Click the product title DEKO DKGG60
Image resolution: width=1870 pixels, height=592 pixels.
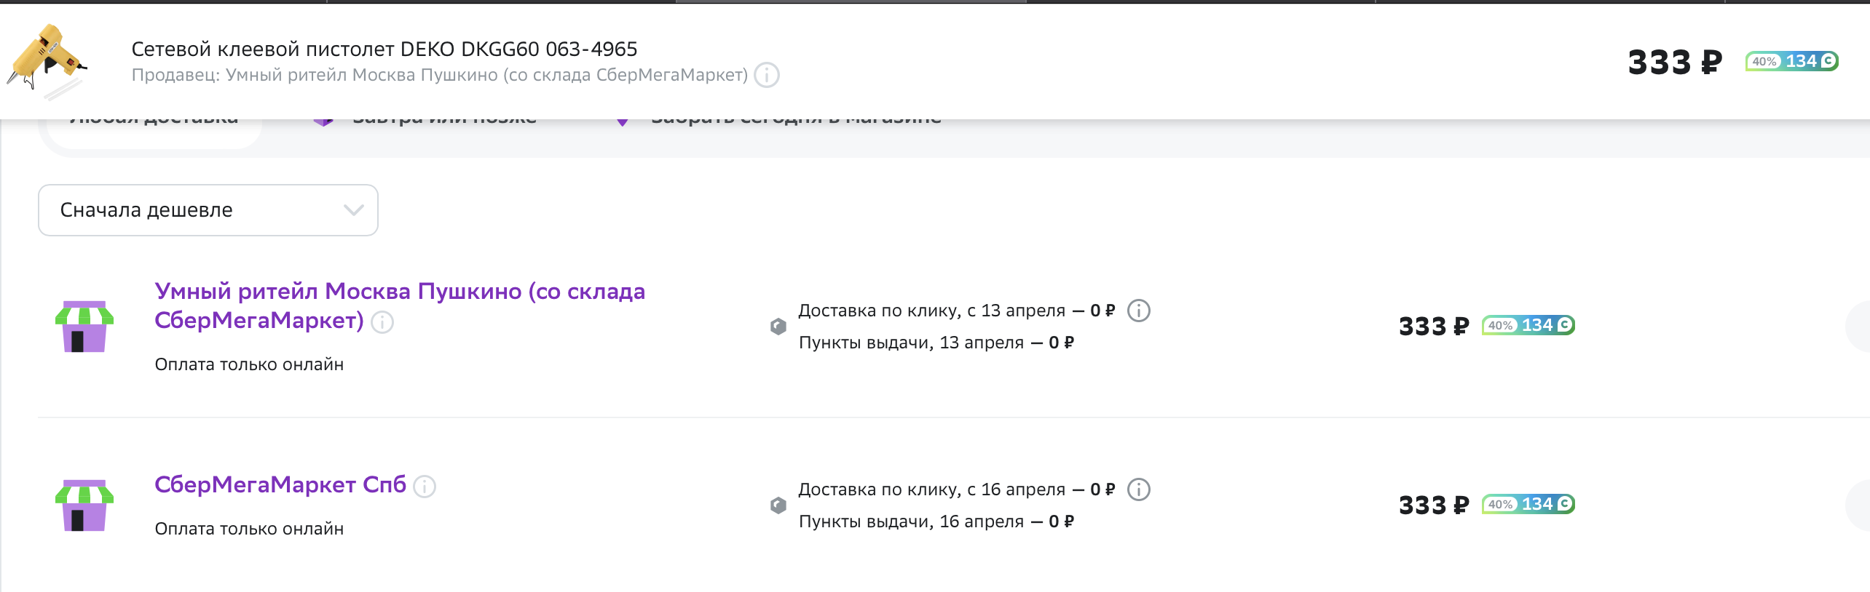tap(384, 49)
